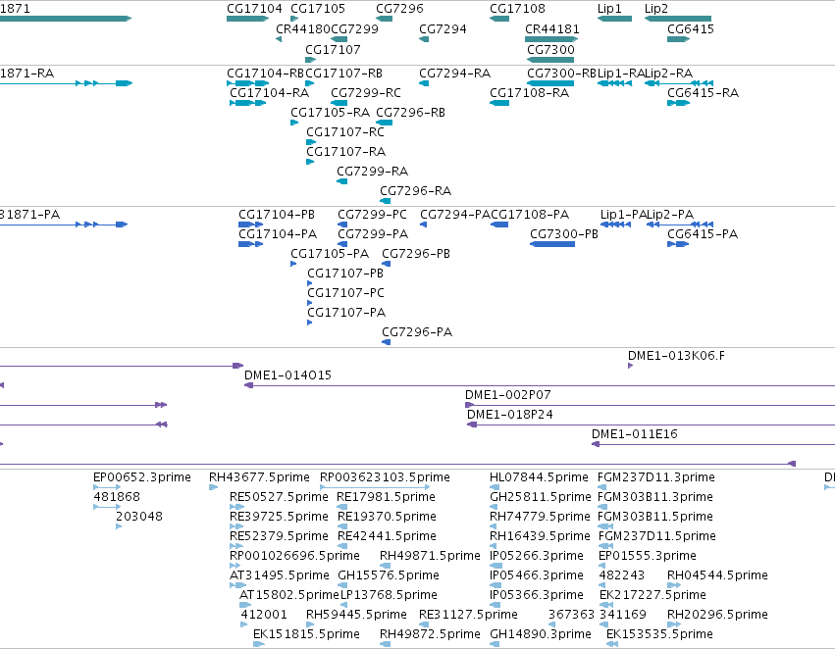Click the CG17104 gene label
This screenshot has height=649, width=835.
click(254, 9)
